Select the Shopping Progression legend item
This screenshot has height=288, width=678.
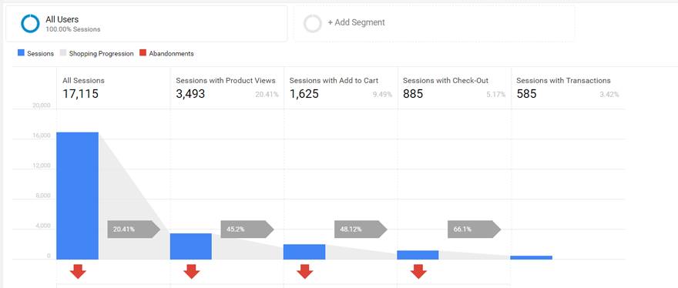(96, 54)
